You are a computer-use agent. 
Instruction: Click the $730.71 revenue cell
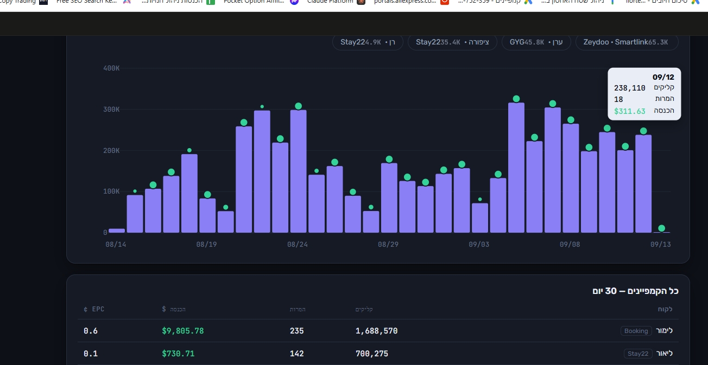pyautogui.click(x=178, y=354)
